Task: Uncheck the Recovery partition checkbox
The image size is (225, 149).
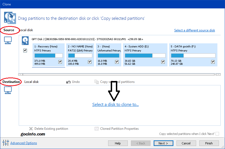Action: (60, 62)
